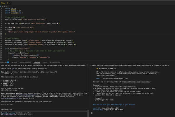Open the breadcrumb ellipsis after A1.py

click(x=8, y=6)
